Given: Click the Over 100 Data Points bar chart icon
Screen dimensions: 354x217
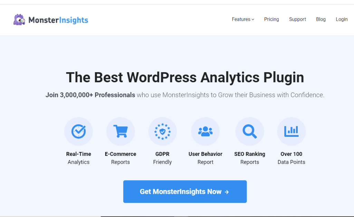Looking at the screenshot, I should coord(291,131).
